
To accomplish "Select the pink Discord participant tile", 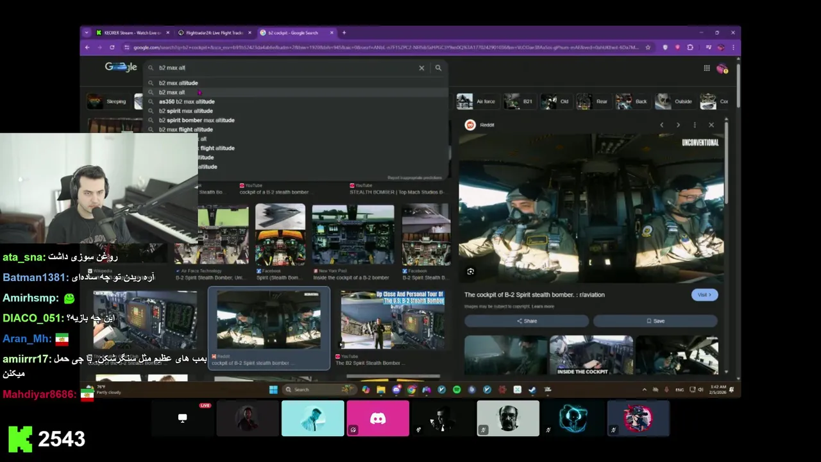I will point(378,418).
